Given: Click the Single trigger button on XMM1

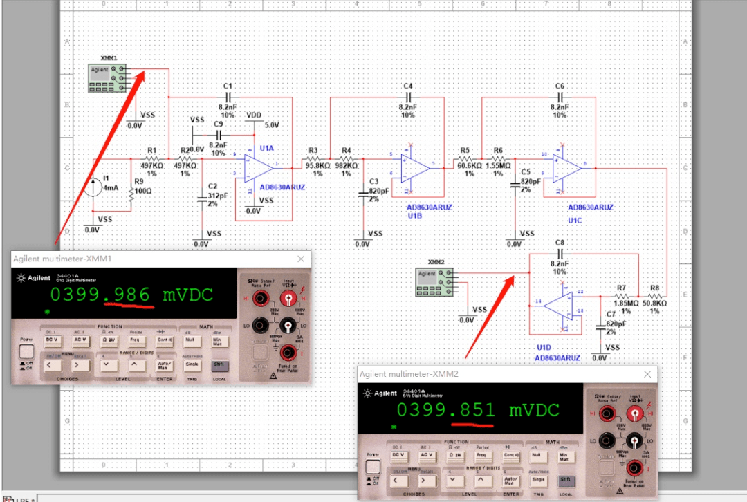Looking at the screenshot, I should pyautogui.click(x=192, y=365).
